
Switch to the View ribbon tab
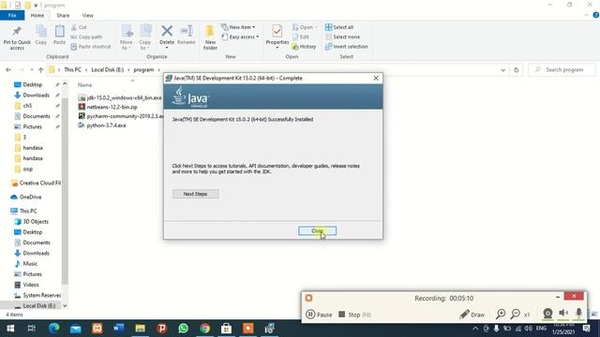tap(87, 15)
